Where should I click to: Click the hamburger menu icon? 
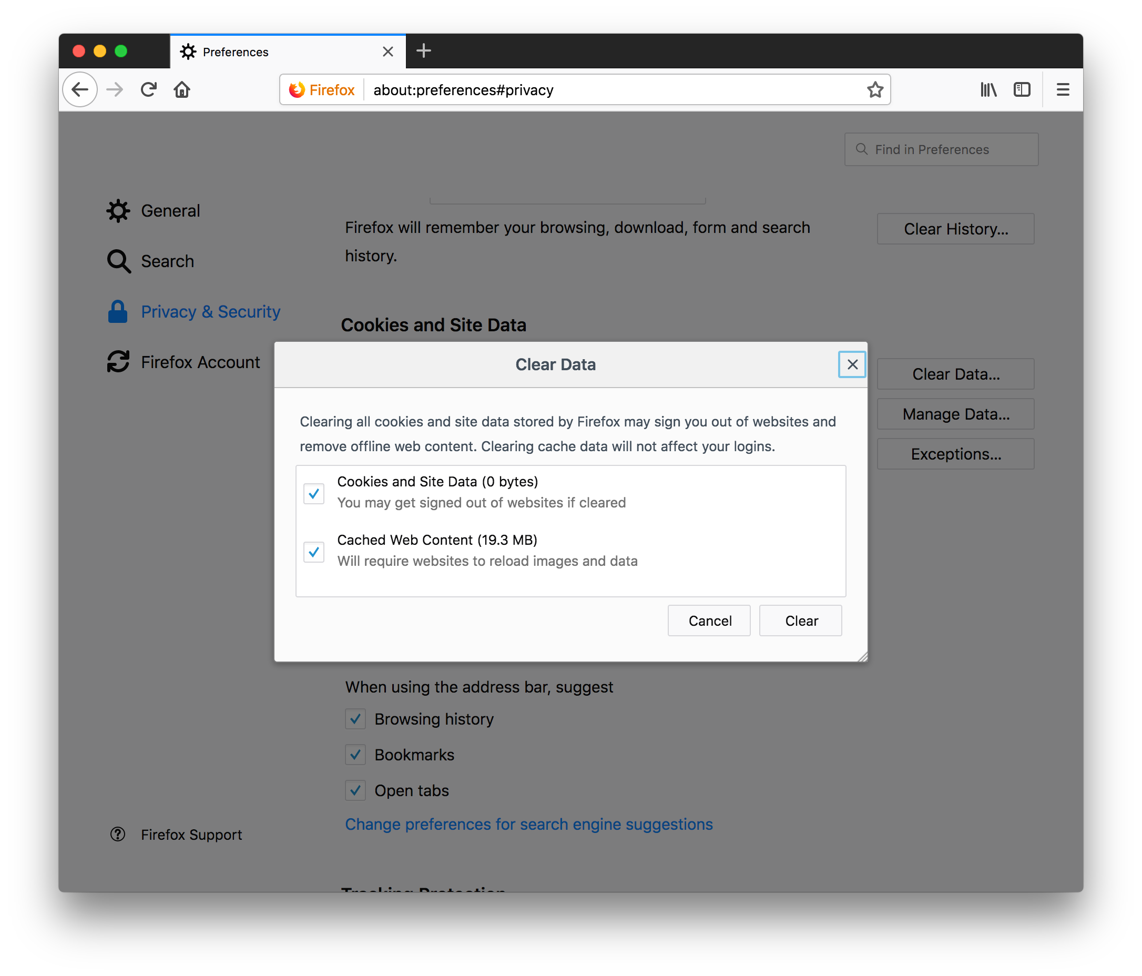tap(1062, 89)
